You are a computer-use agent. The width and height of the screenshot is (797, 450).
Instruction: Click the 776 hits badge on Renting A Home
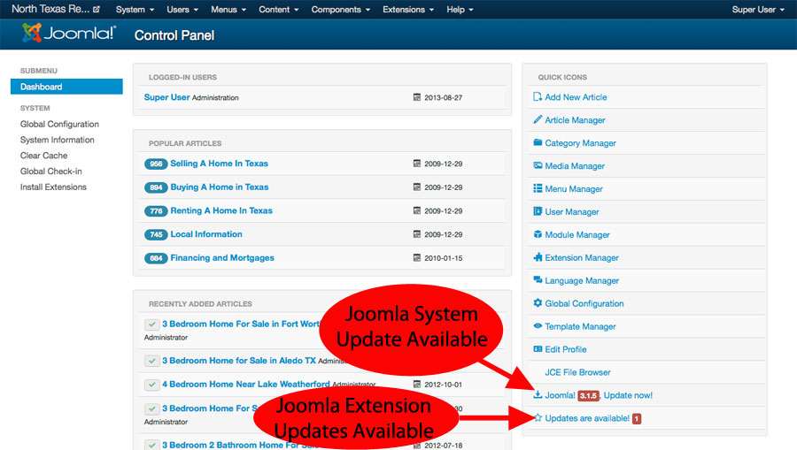coord(156,210)
